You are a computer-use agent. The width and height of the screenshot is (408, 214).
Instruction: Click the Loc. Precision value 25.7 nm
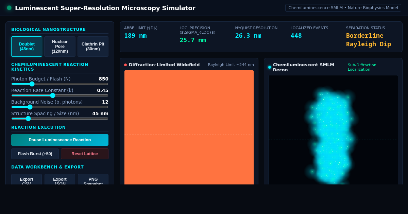193,40
